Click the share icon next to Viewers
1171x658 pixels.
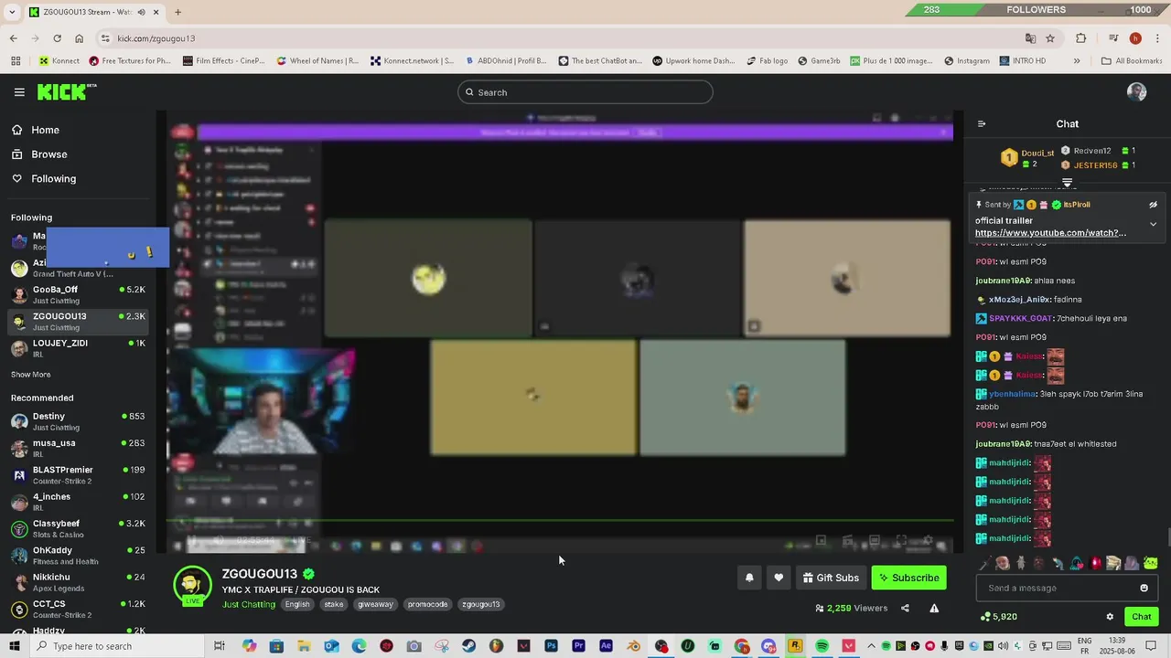tap(905, 608)
